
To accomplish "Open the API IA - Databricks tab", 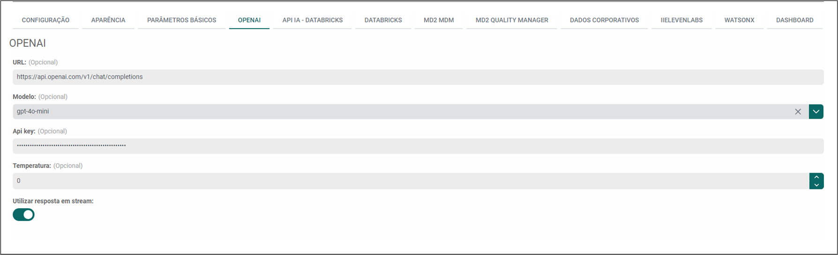I will [x=312, y=20].
